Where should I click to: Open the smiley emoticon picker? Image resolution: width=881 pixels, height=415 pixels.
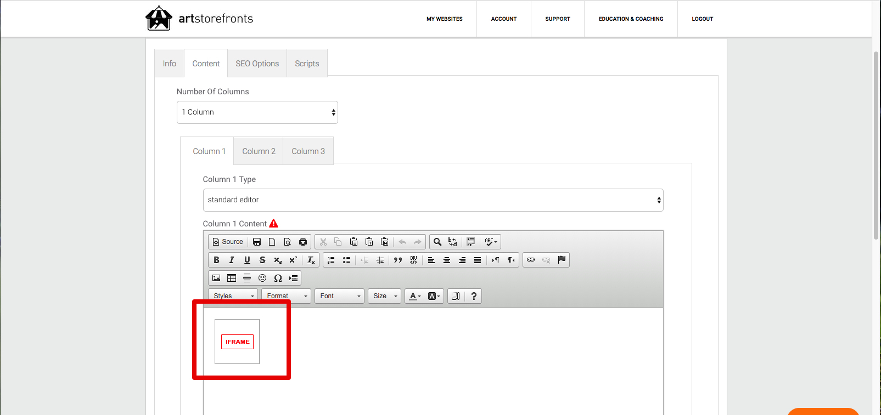point(262,278)
